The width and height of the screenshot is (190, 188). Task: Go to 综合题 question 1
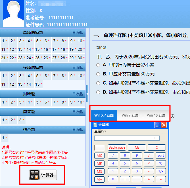(5, 138)
